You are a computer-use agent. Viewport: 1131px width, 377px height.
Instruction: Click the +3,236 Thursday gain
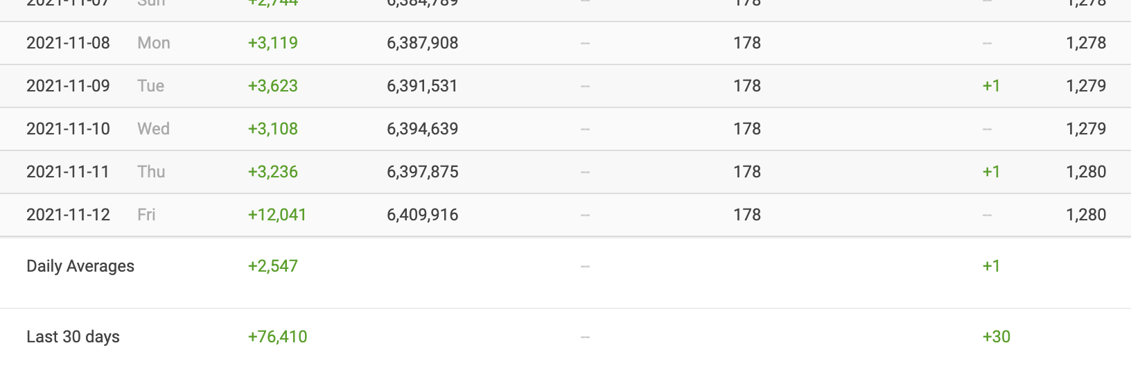point(273,172)
